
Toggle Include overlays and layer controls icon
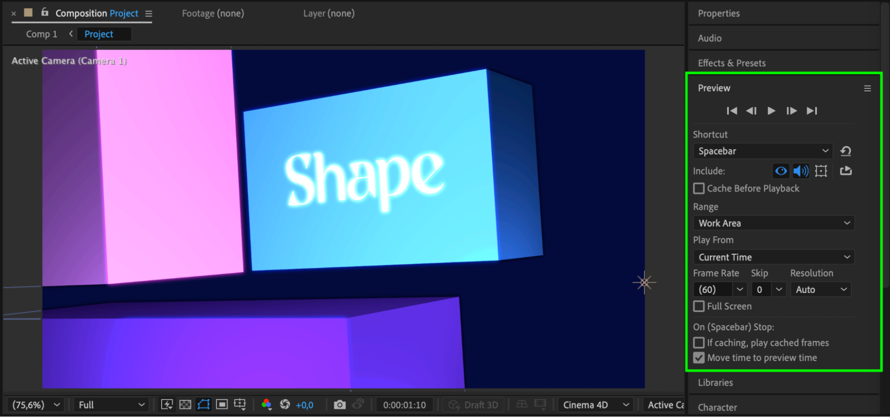pos(821,171)
